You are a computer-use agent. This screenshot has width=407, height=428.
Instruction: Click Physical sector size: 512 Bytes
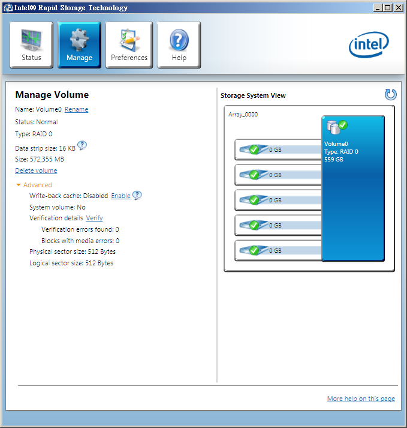pyautogui.click(x=73, y=252)
